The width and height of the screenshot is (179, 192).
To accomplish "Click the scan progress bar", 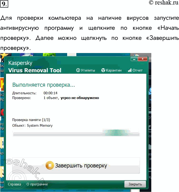I will (x=76, y=134).
